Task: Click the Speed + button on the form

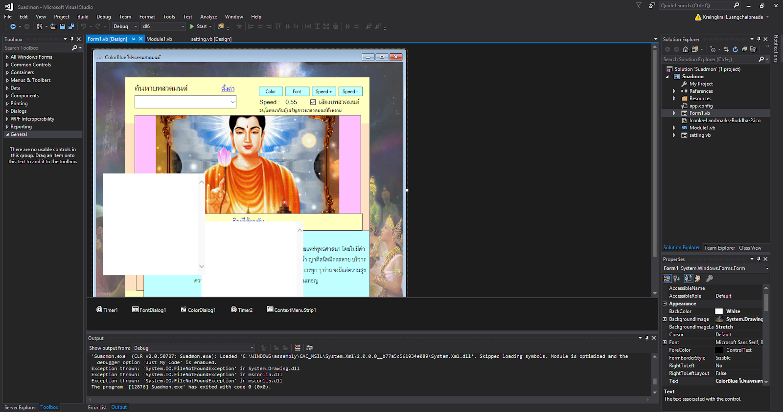Action: coord(324,91)
